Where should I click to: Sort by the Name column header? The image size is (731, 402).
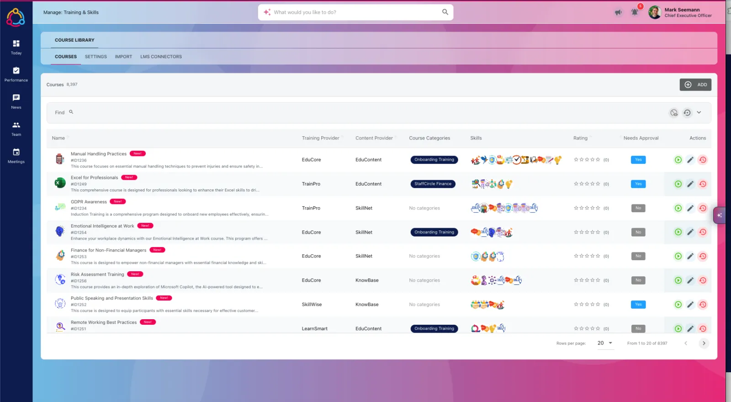pos(58,138)
